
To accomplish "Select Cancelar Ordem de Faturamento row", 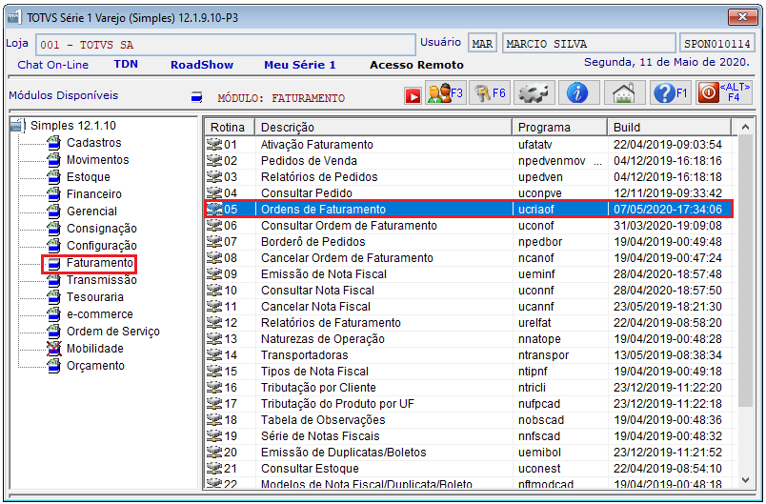I will (x=468, y=257).
